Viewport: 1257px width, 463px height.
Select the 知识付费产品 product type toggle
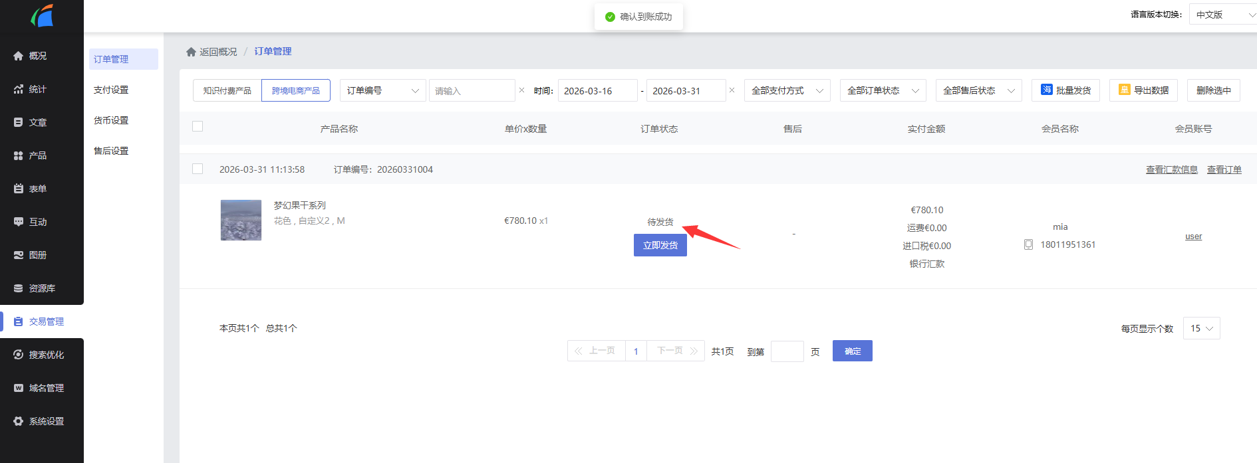coord(227,90)
